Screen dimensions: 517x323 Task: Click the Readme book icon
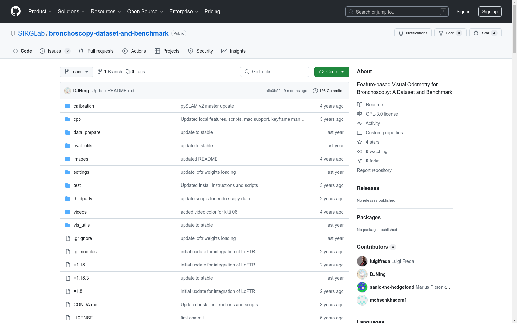click(360, 105)
